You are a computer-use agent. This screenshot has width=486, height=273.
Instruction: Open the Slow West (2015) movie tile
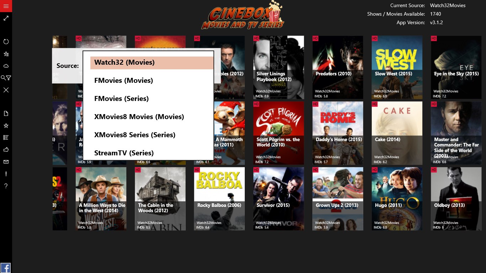397,67
